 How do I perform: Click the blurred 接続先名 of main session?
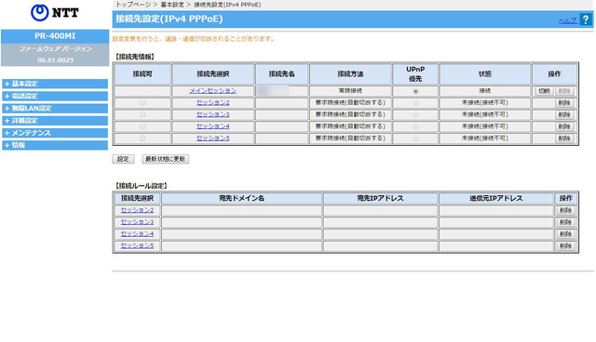[273, 91]
